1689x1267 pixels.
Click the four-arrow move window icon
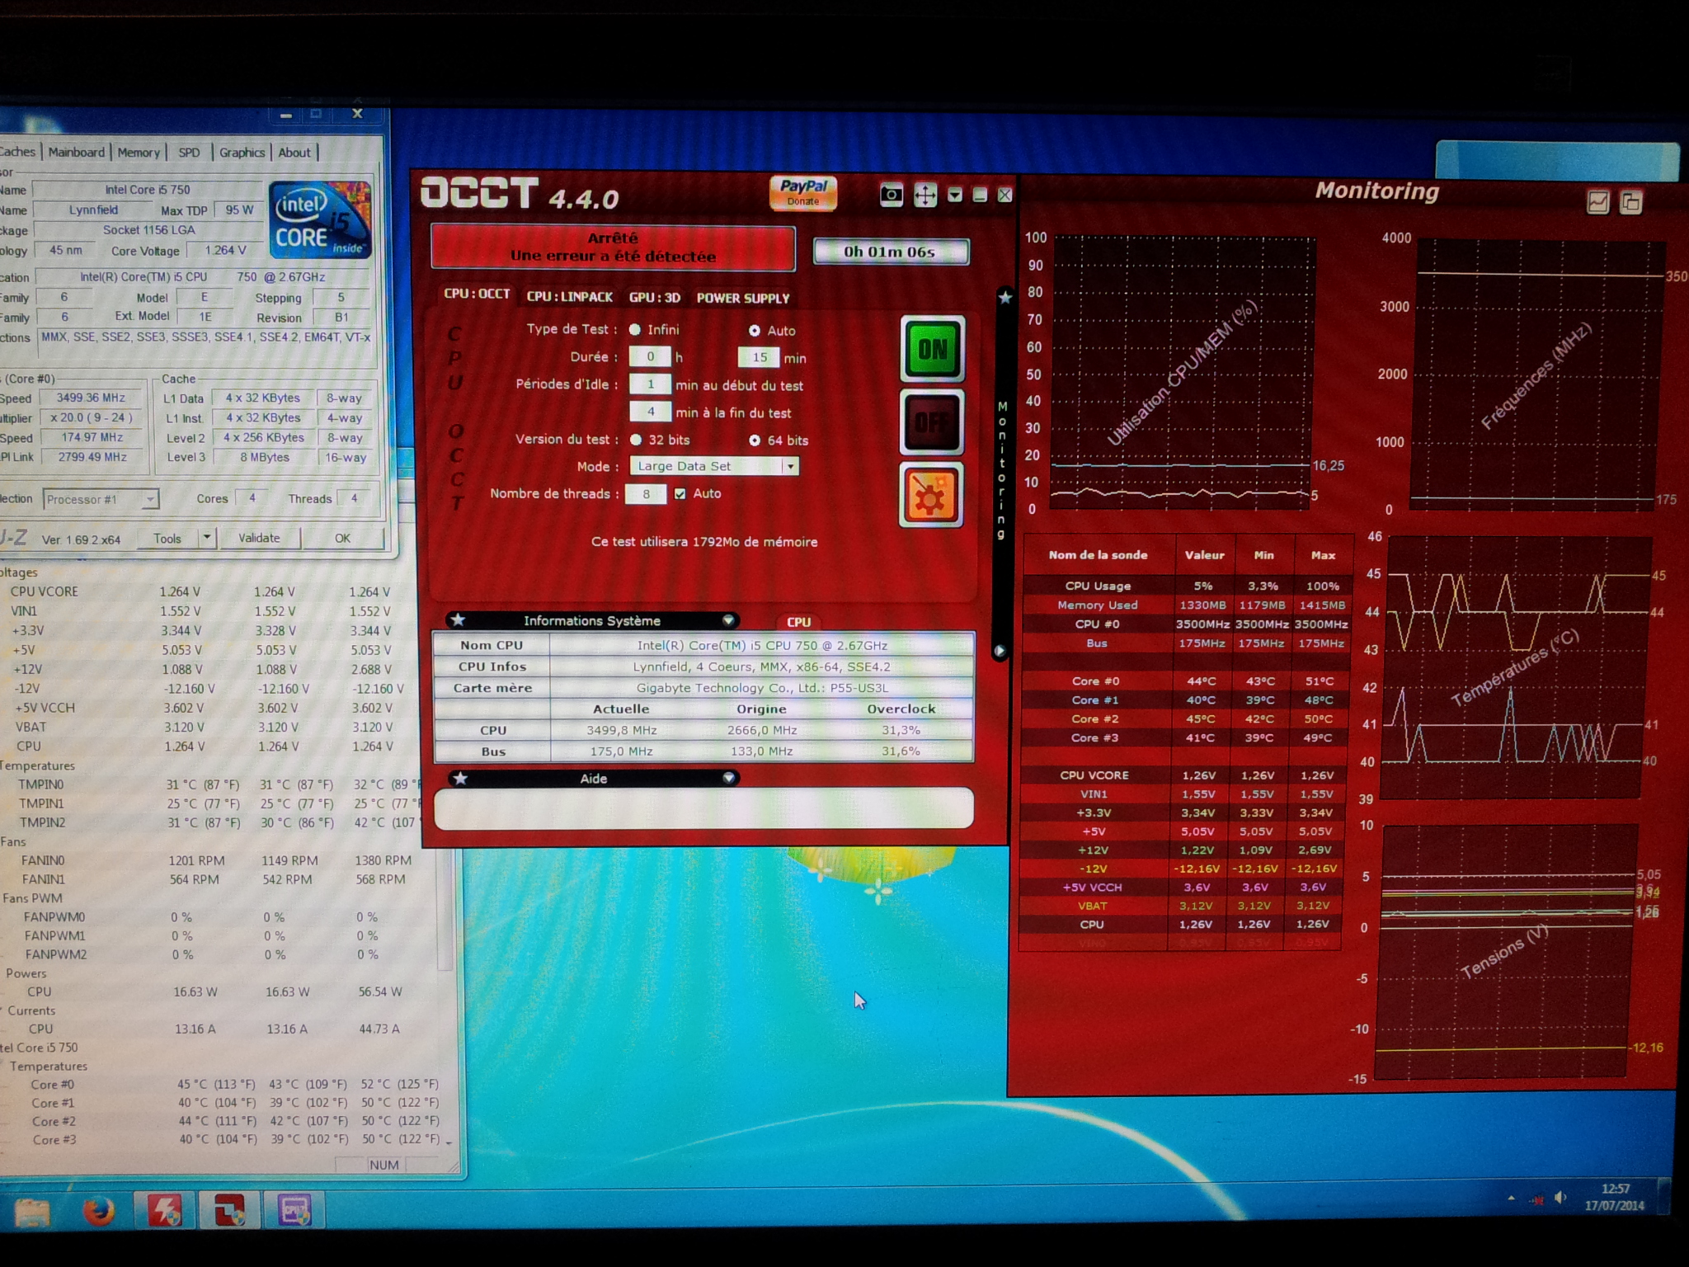tap(925, 195)
